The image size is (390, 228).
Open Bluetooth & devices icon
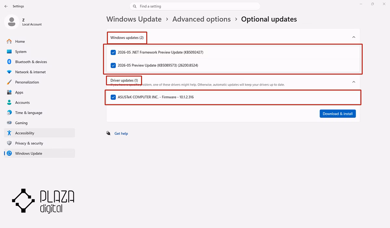pos(9,62)
